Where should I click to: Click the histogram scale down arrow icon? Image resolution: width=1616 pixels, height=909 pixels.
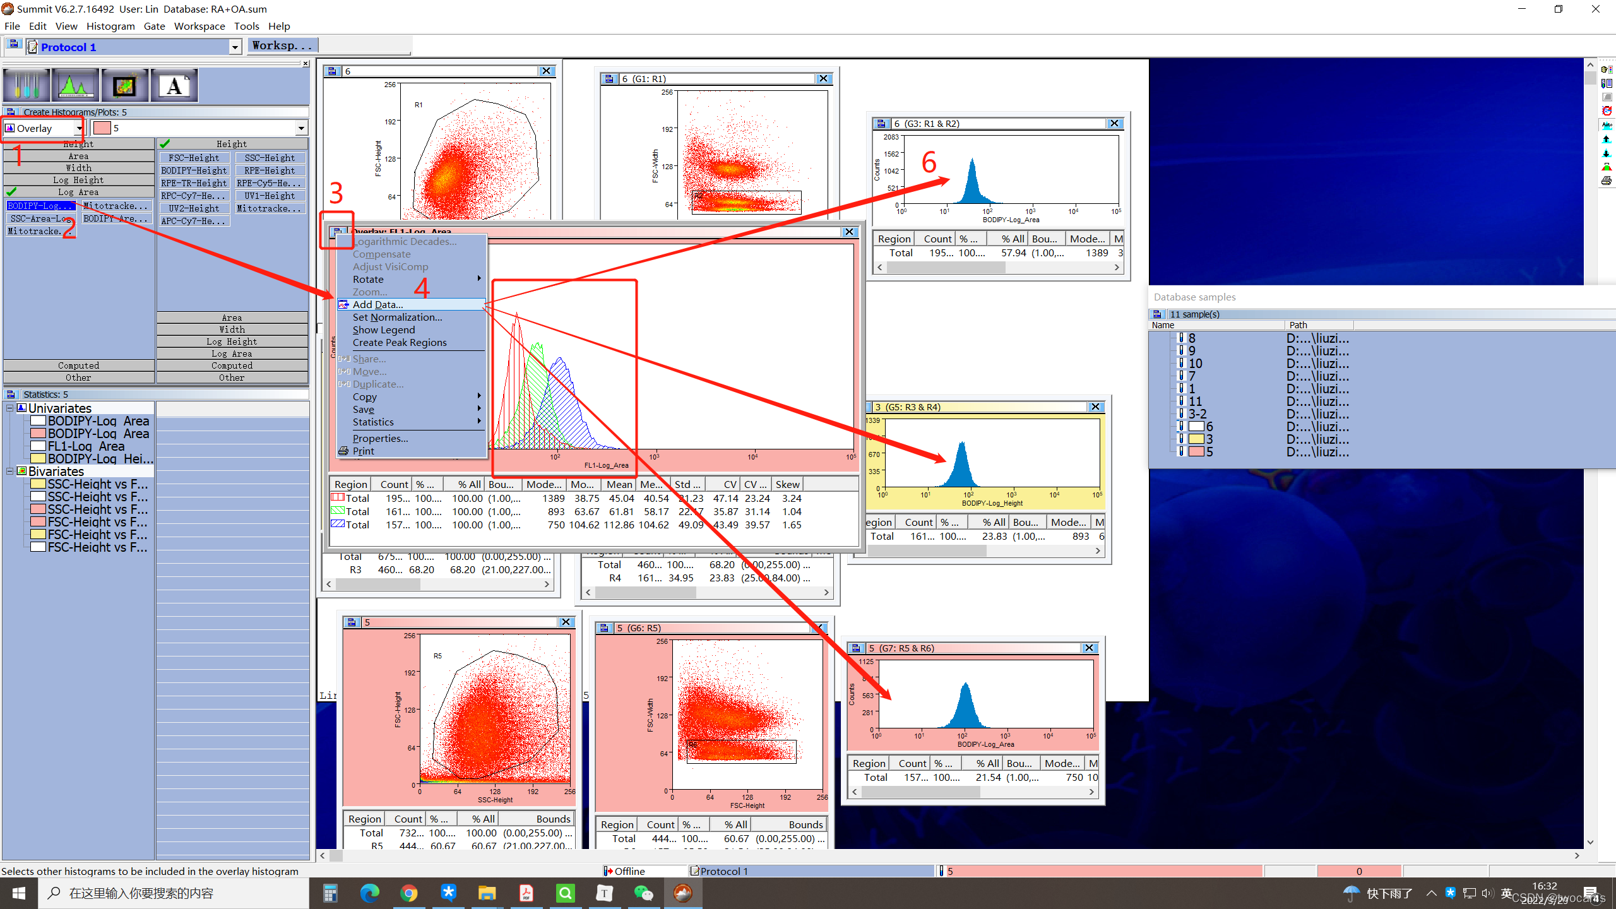(1607, 153)
